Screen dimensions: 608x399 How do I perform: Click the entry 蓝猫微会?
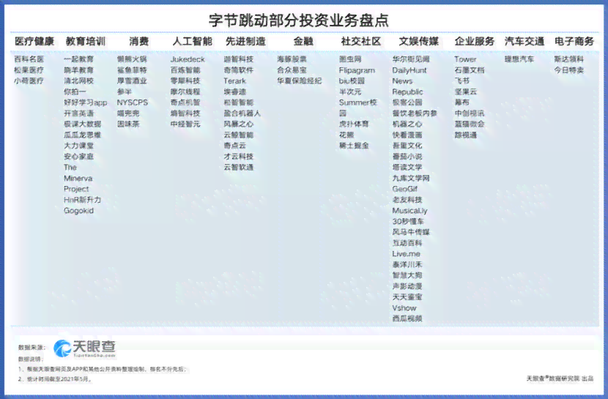(470, 124)
